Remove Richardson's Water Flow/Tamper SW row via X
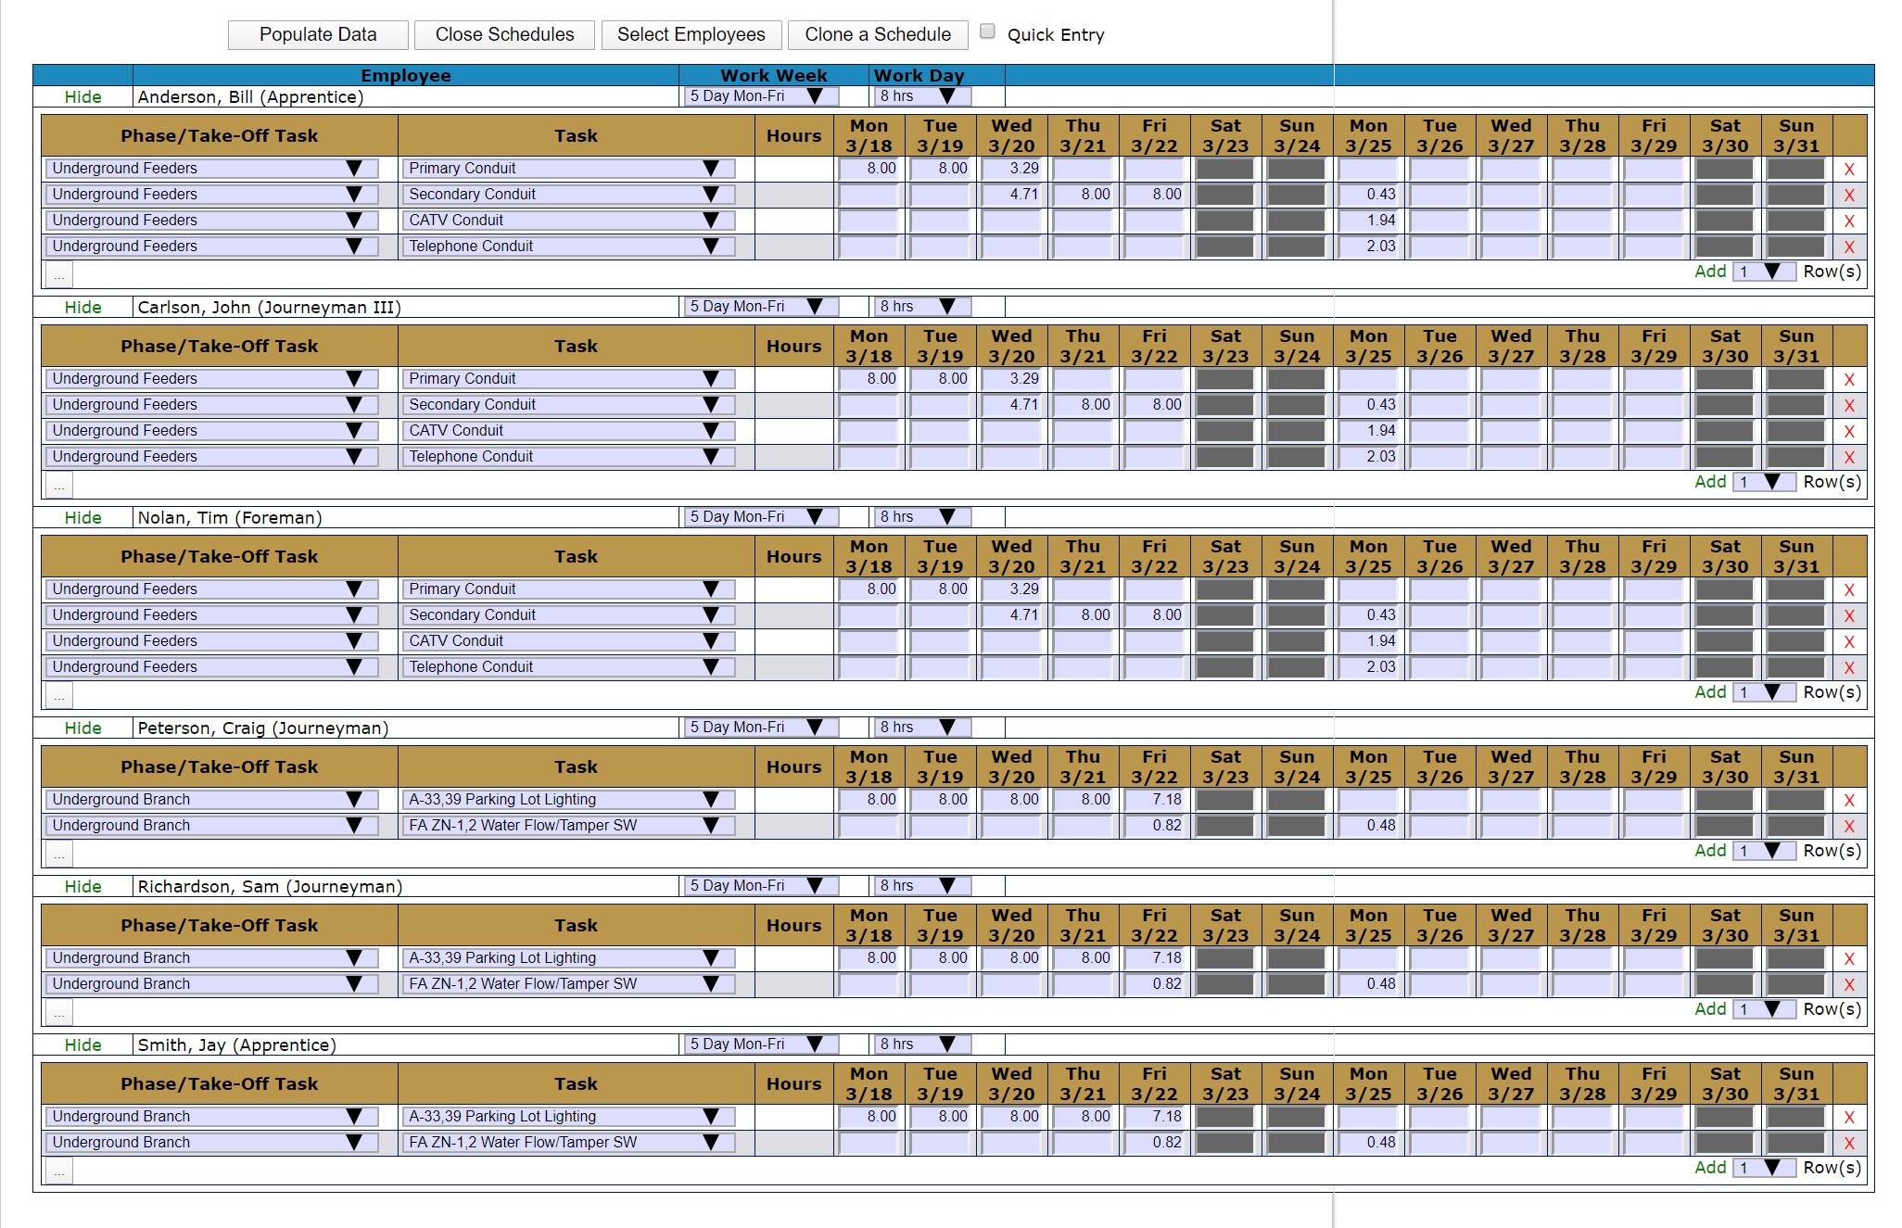Image resolution: width=1902 pixels, height=1228 pixels. 1849,984
